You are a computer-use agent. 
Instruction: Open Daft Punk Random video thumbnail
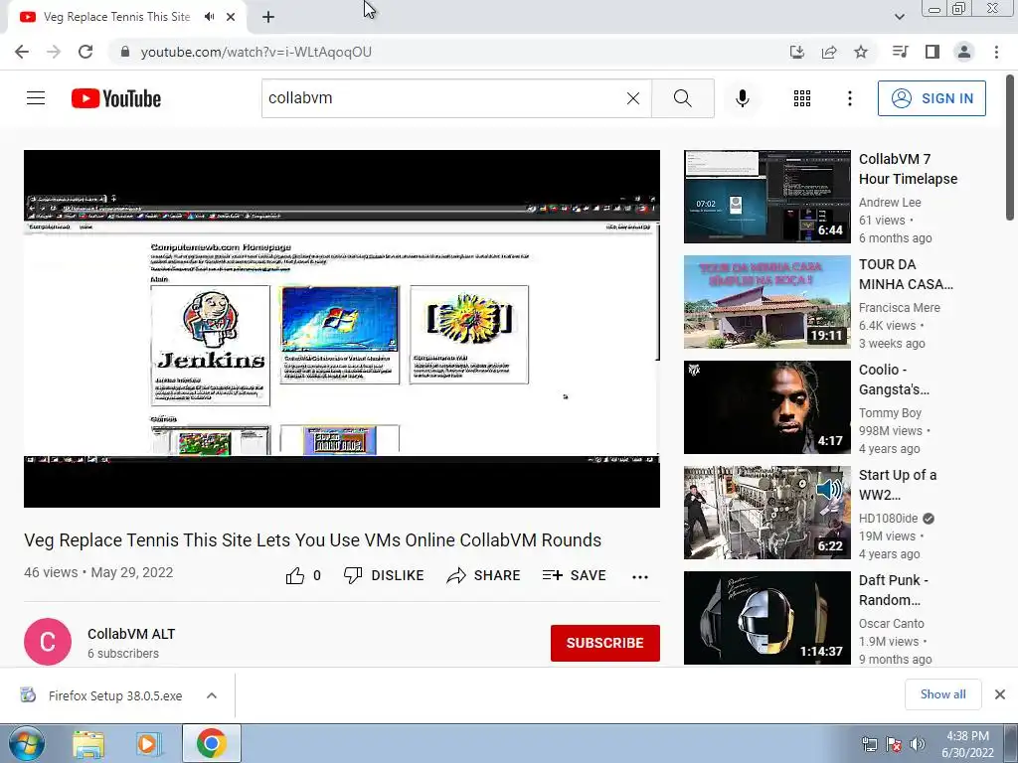point(766,617)
